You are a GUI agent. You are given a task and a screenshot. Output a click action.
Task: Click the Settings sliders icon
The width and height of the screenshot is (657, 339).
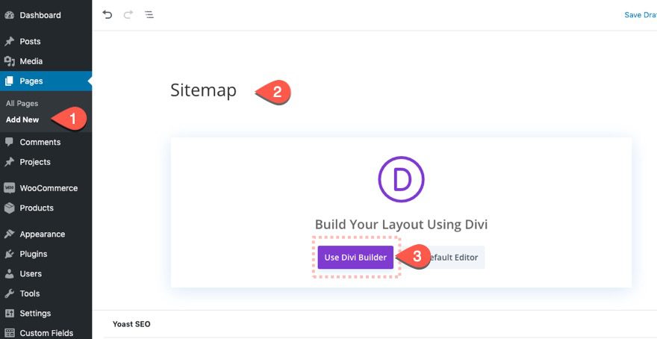point(9,313)
